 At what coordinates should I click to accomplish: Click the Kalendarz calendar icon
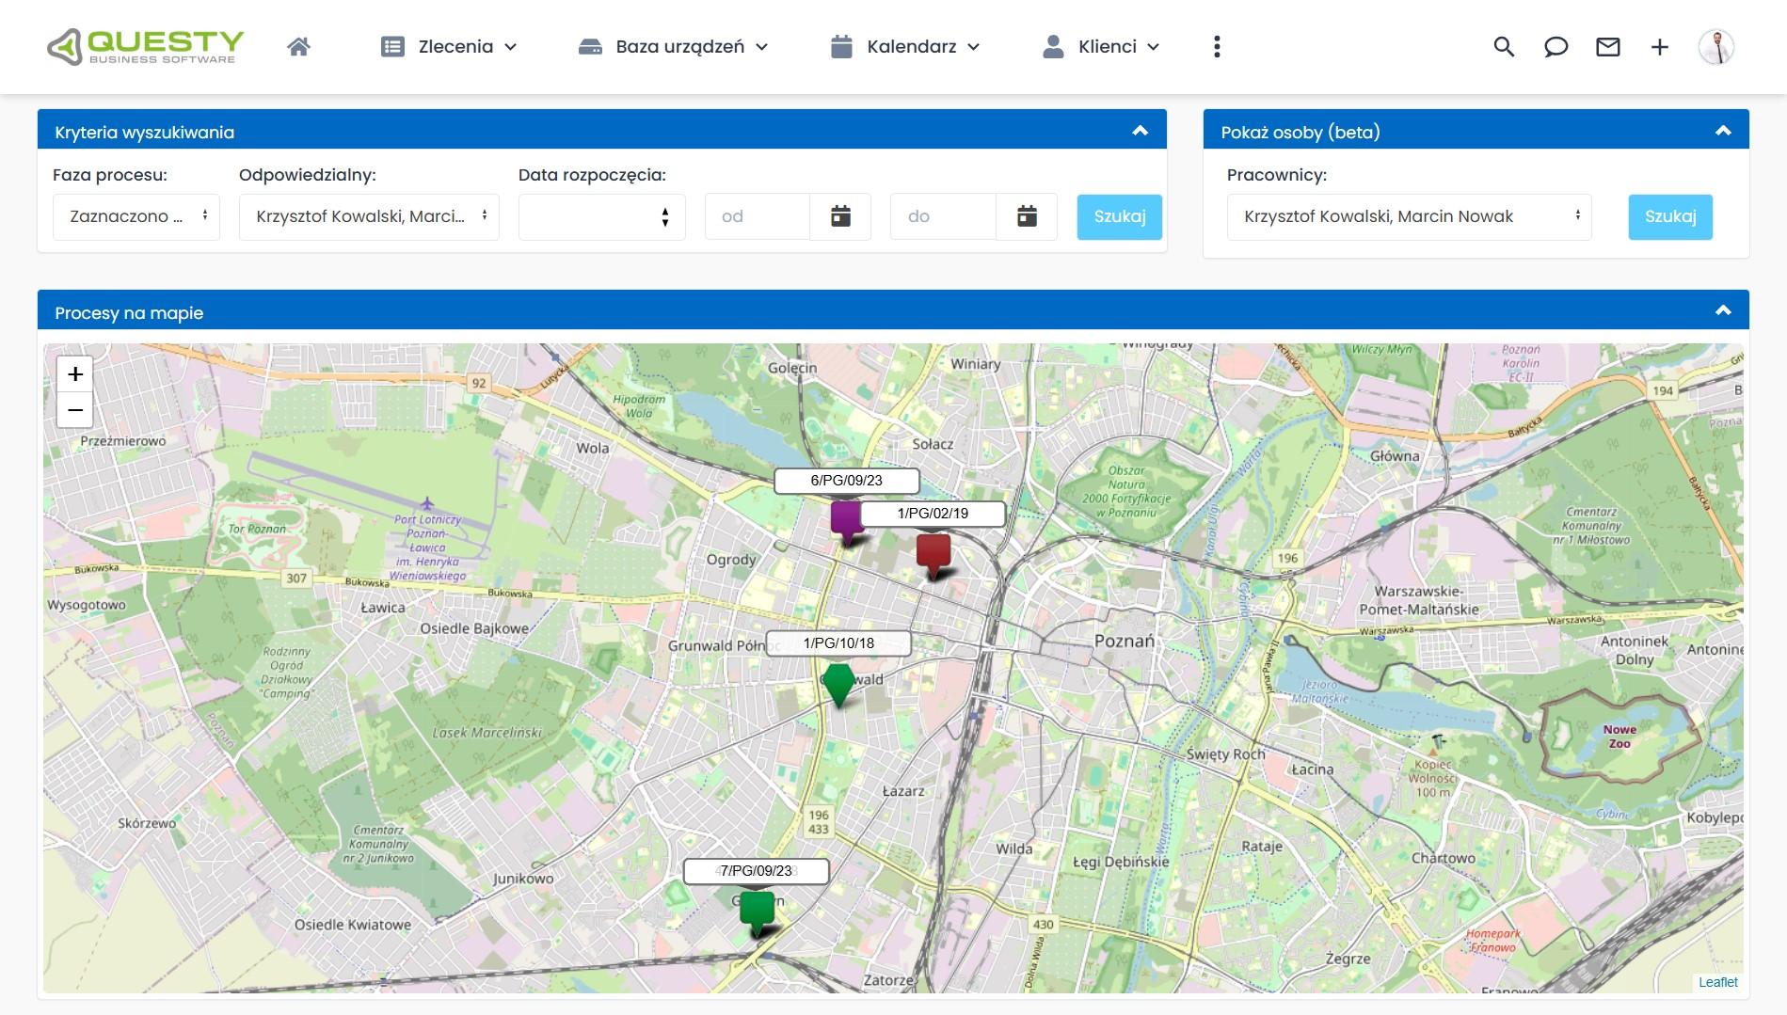click(841, 46)
